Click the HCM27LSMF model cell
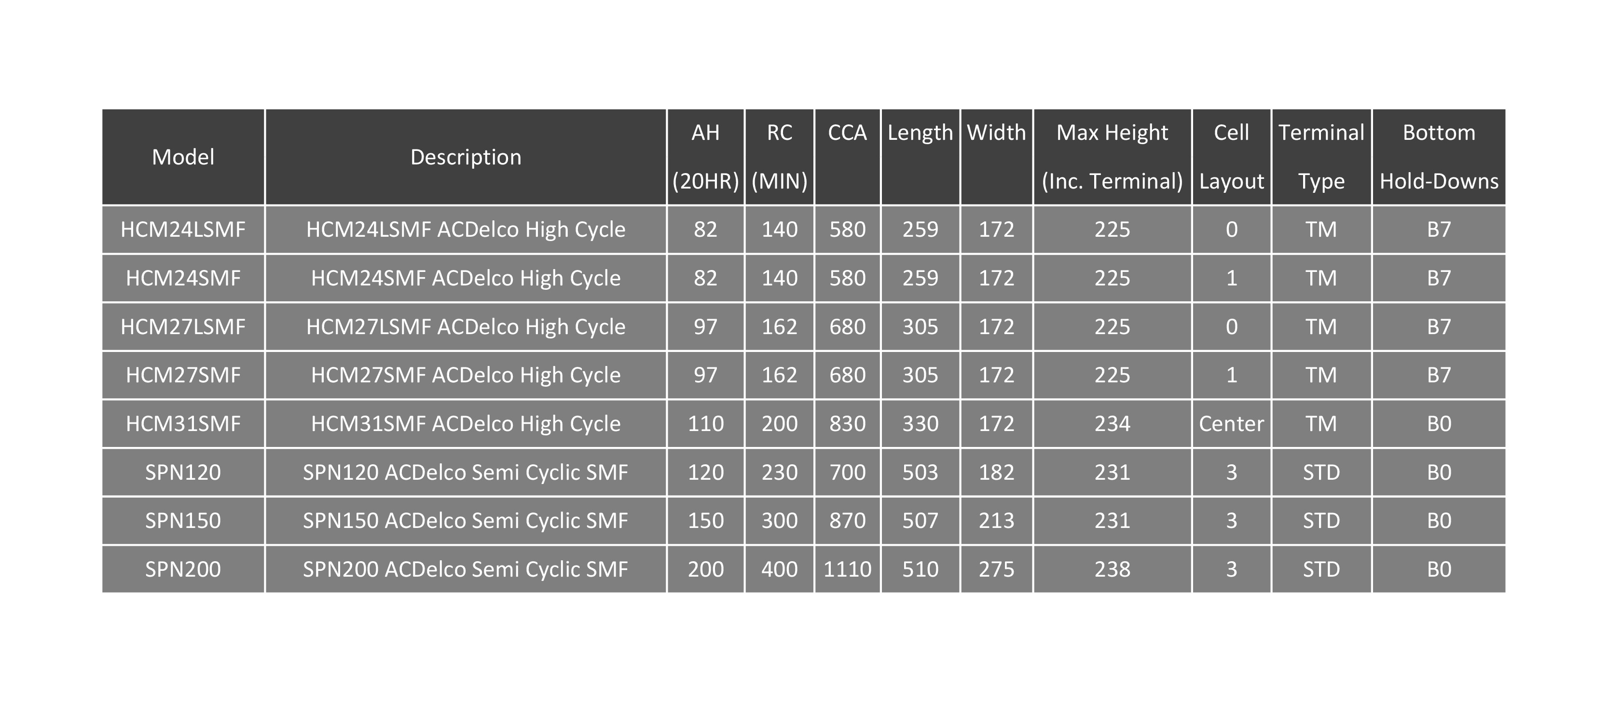 (183, 327)
